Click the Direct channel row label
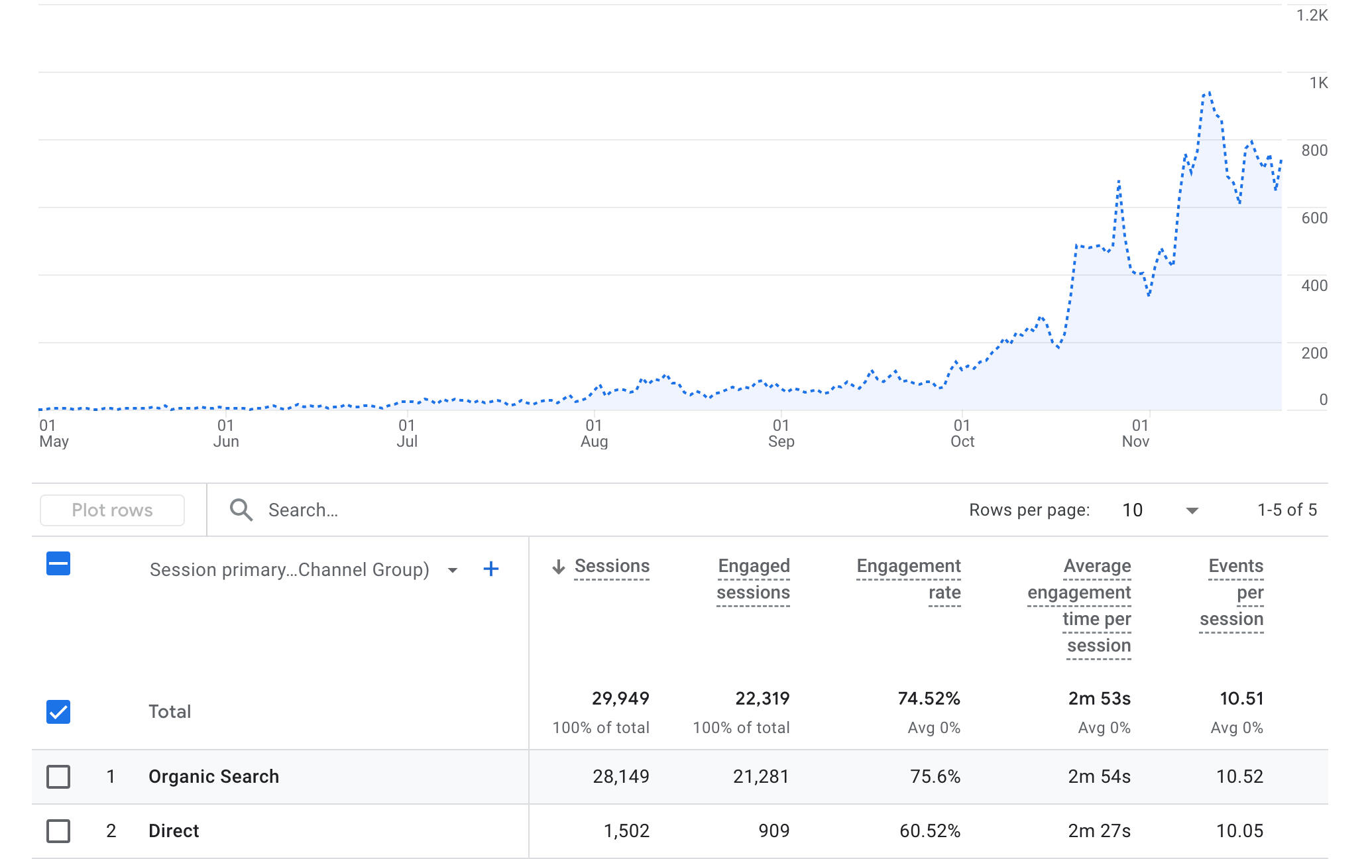 (174, 830)
